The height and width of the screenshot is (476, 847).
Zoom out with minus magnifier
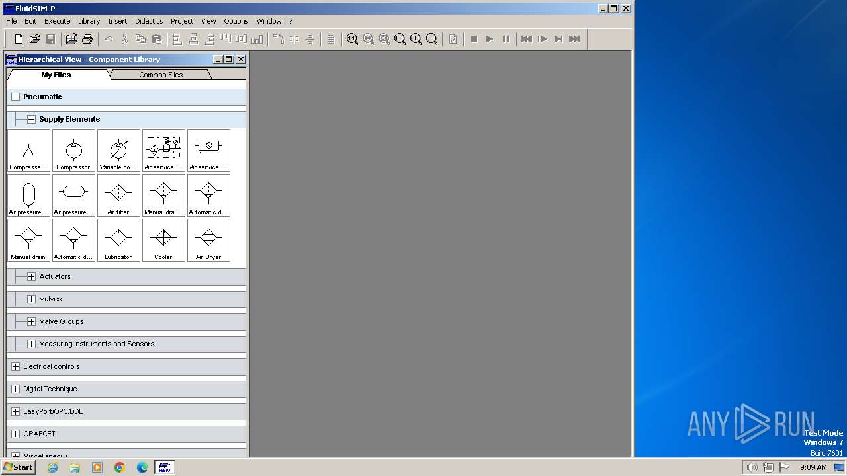[x=431, y=39]
